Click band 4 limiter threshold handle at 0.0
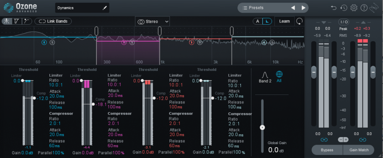The height and width of the screenshot is (158, 383). [200, 80]
